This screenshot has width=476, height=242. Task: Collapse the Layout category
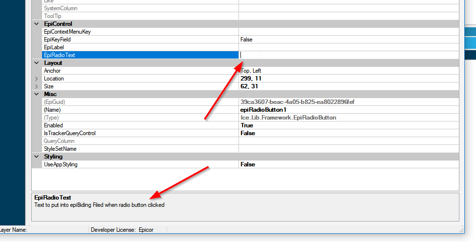point(37,63)
